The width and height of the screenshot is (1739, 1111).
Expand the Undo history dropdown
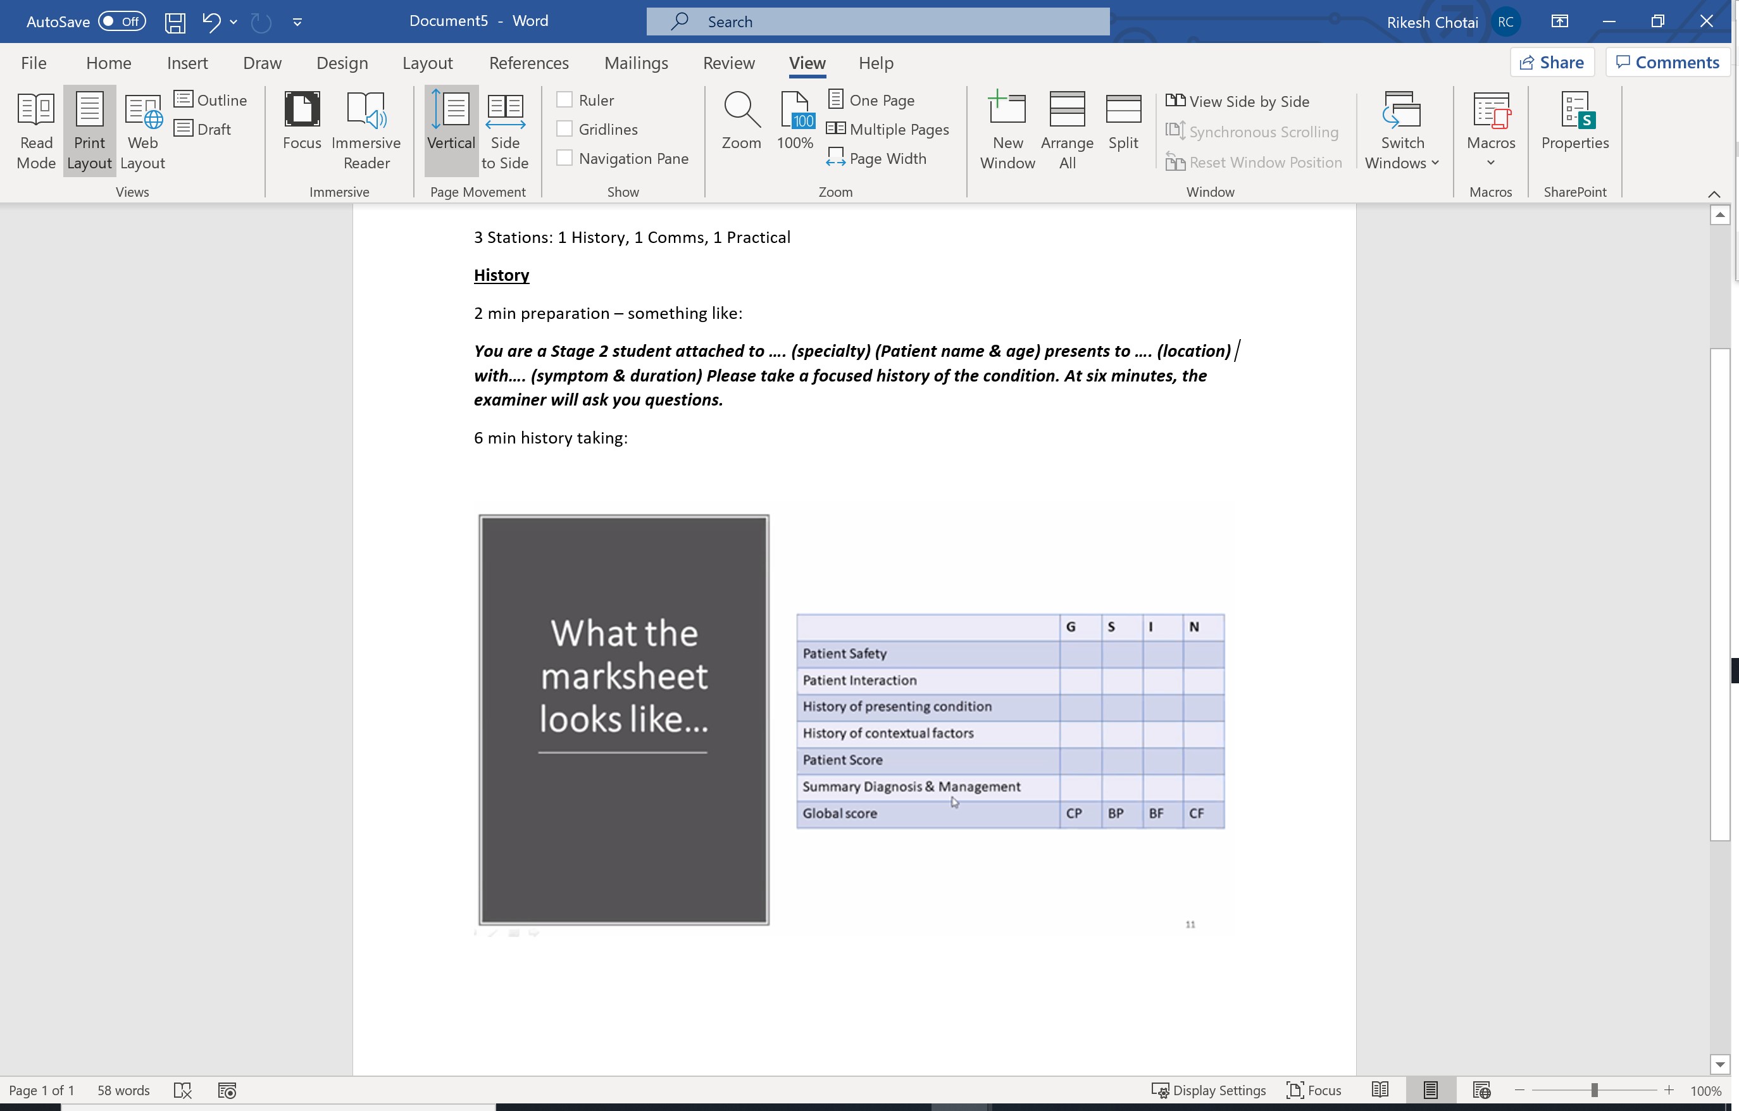(234, 22)
